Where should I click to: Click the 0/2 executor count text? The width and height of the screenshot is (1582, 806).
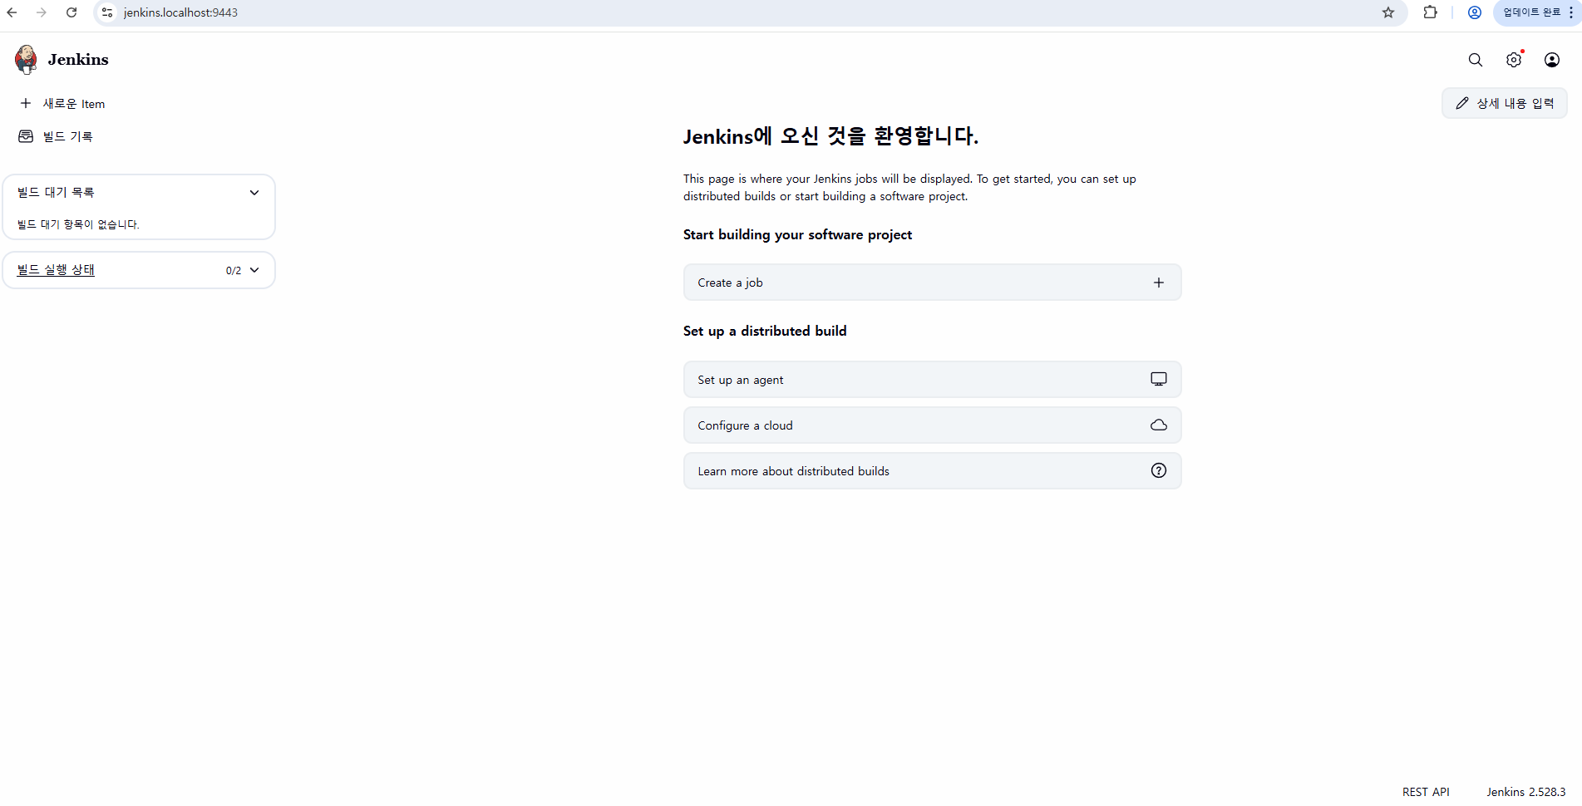tap(234, 271)
